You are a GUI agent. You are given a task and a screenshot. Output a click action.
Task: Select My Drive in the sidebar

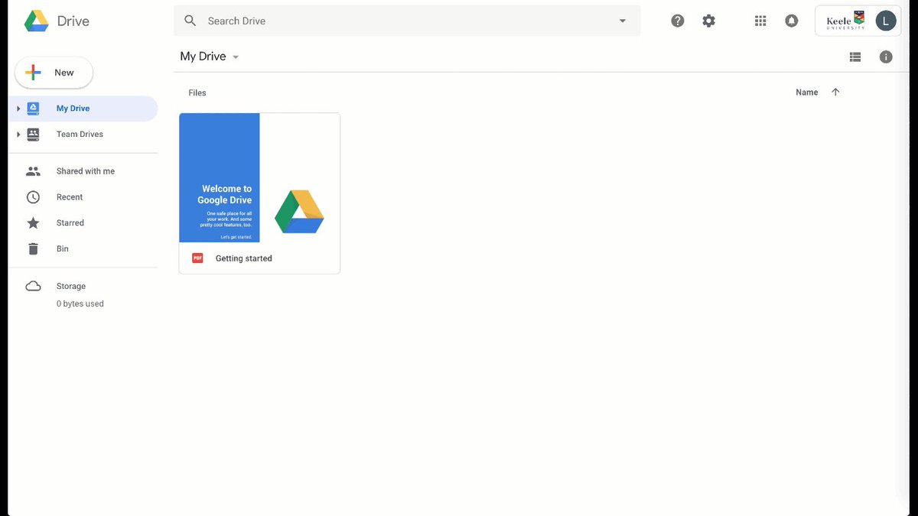pyautogui.click(x=83, y=109)
